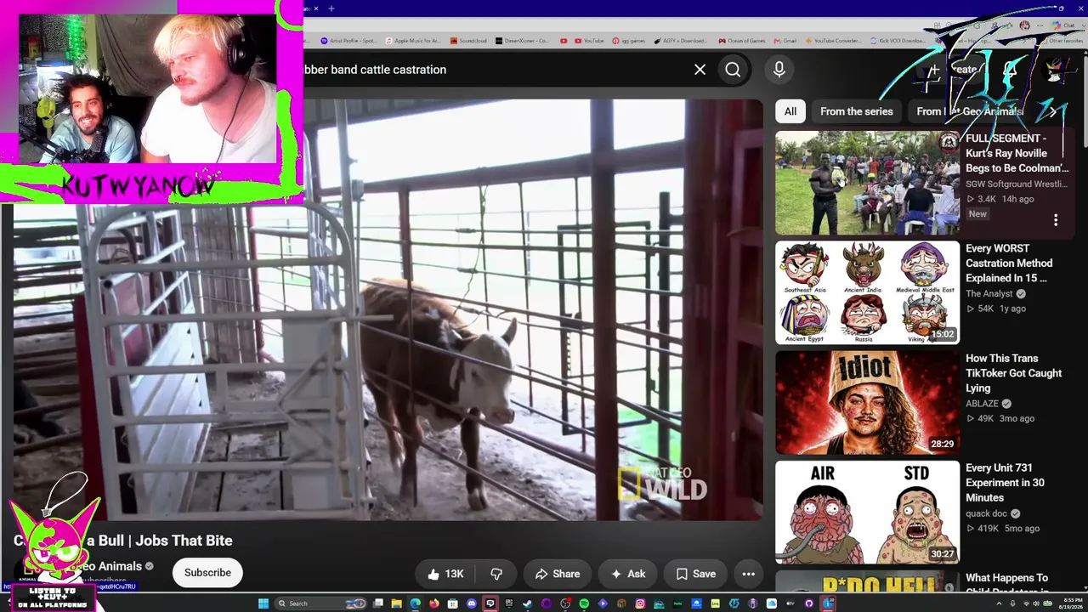Subscribe to the Nat Geo Animals channel
The width and height of the screenshot is (1088, 612).
point(207,573)
